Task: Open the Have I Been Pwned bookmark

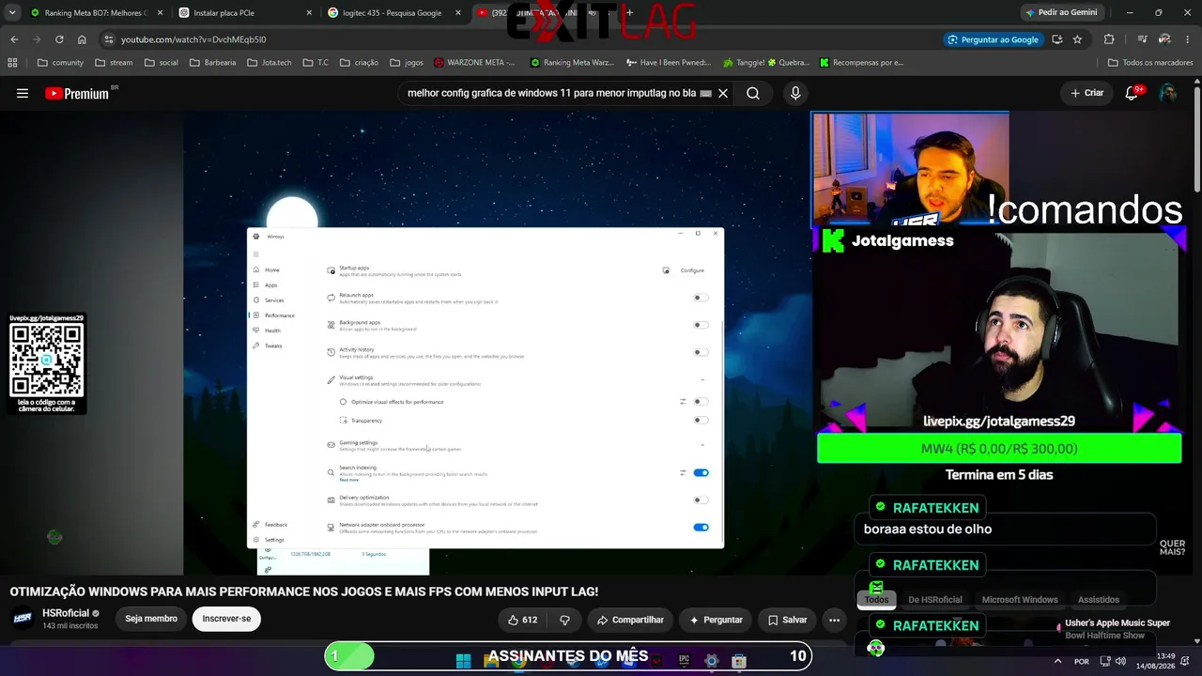Action: (668, 63)
